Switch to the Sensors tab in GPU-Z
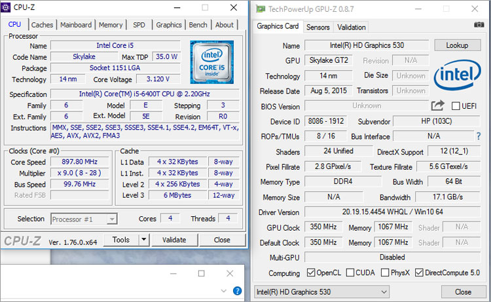 tap(318, 28)
